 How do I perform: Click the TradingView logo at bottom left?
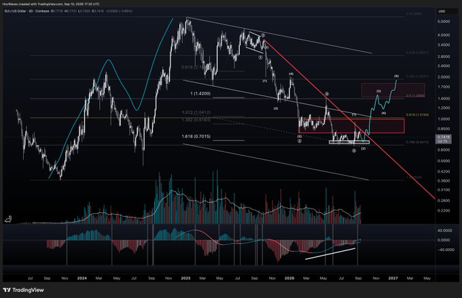[24, 290]
